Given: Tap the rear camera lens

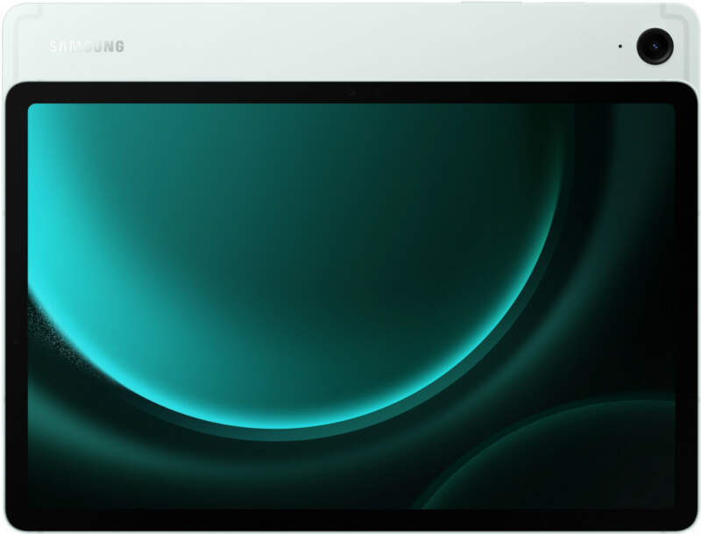Looking at the screenshot, I should [655, 46].
